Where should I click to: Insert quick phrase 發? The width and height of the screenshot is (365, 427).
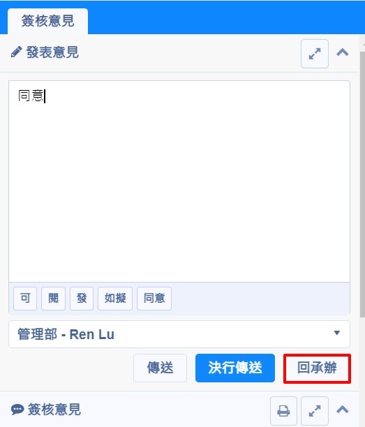point(82,299)
